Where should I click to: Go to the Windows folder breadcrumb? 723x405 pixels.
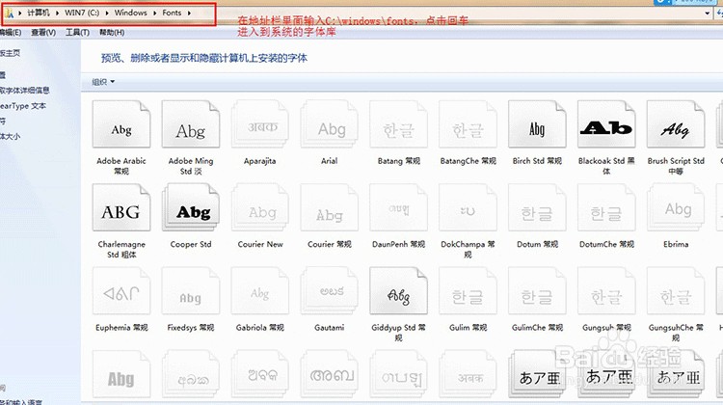coord(130,13)
